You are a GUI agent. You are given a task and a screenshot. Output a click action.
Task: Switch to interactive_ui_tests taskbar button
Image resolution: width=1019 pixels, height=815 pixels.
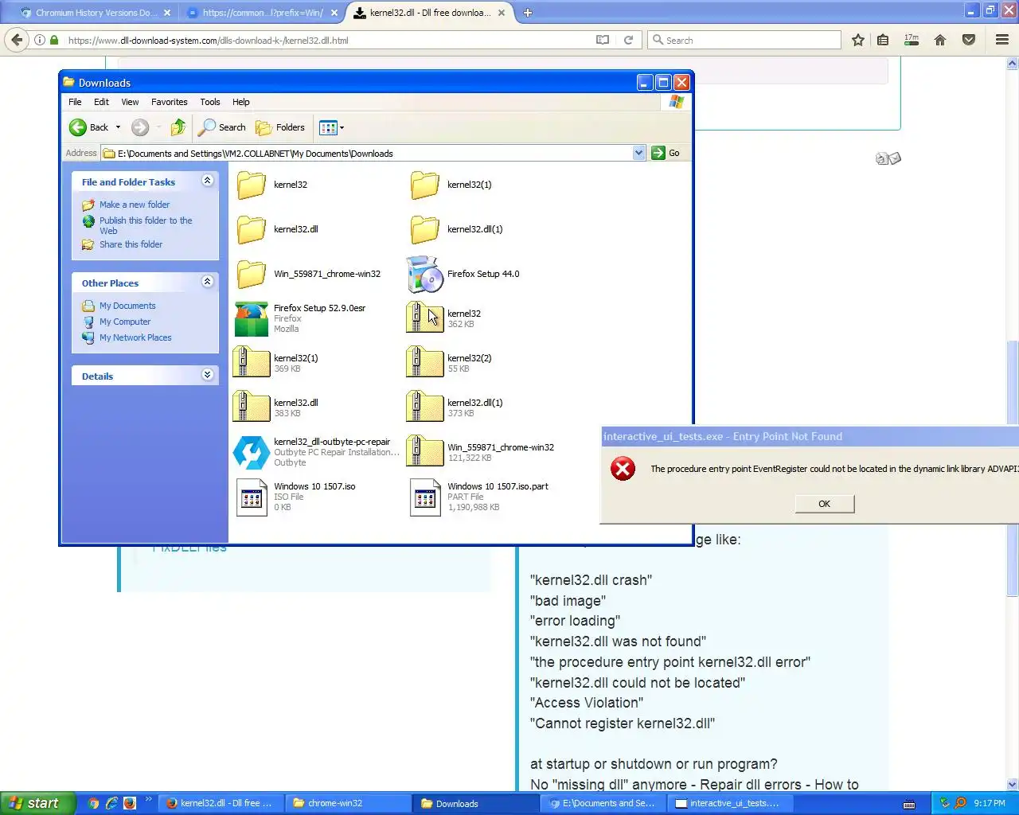(732, 803)
